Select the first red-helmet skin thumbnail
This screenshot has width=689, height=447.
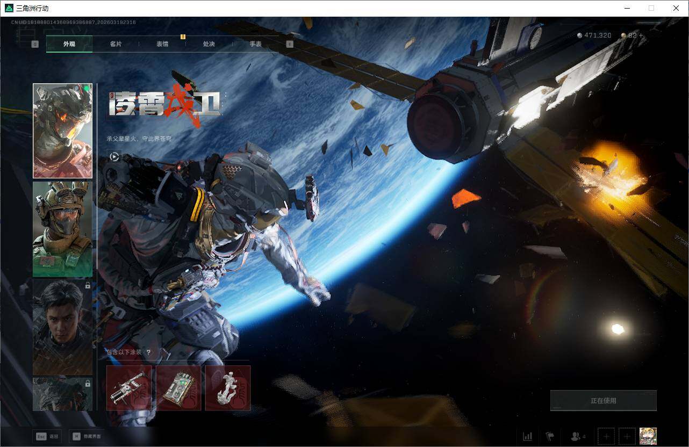(x=62, y=131)
